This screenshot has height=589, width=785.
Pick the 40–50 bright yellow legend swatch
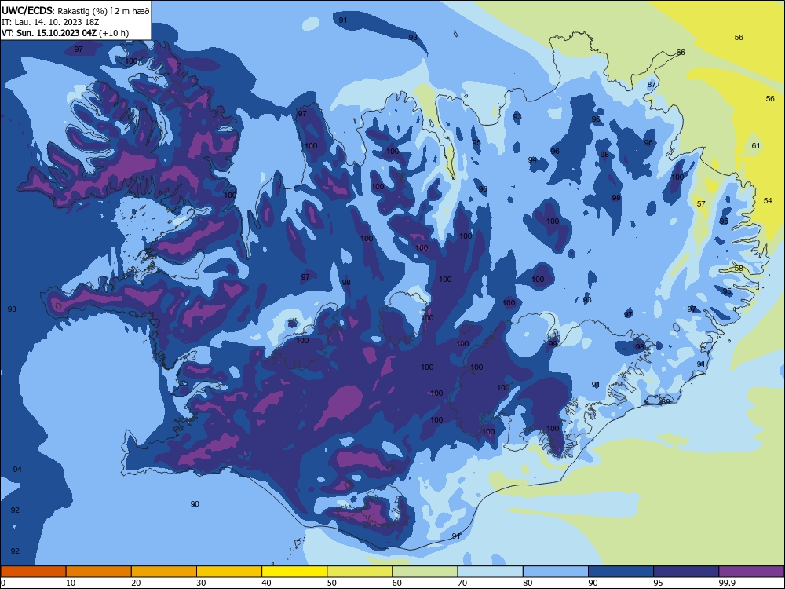294,572
